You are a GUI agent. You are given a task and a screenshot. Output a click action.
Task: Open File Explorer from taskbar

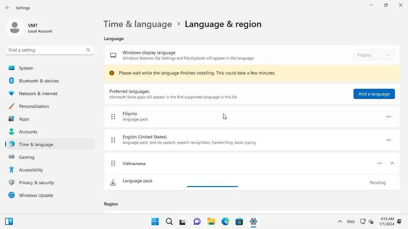[x=211, y=221]
